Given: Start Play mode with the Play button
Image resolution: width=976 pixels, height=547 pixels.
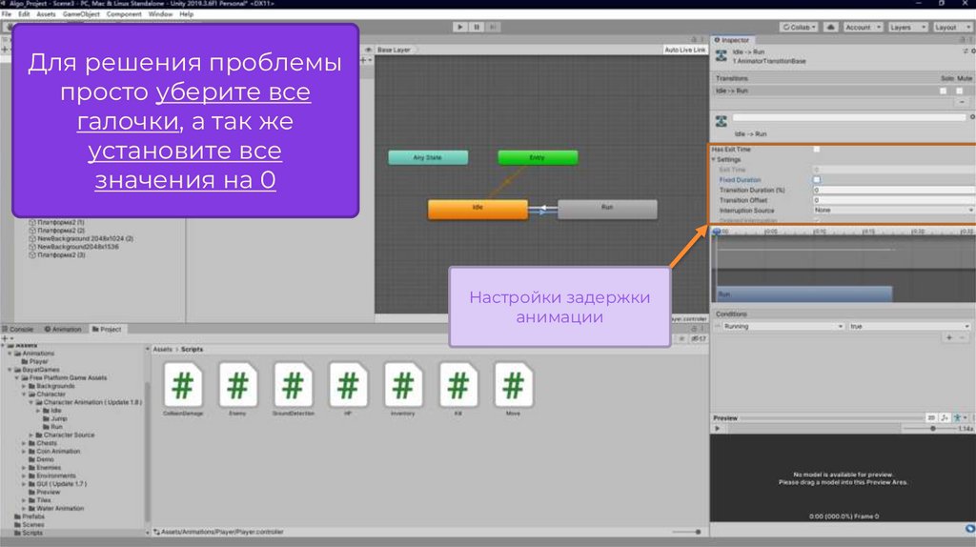Looking at the screenshot, I should tap(460, 27).
